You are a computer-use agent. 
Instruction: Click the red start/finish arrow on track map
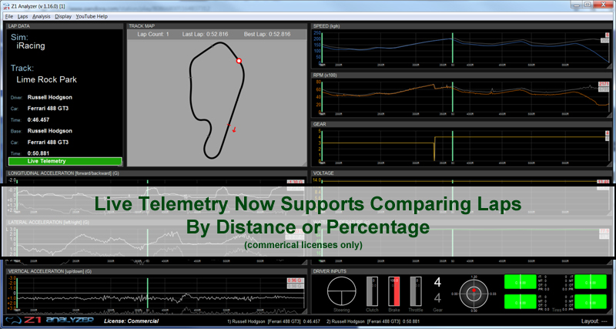click(234, 129)
